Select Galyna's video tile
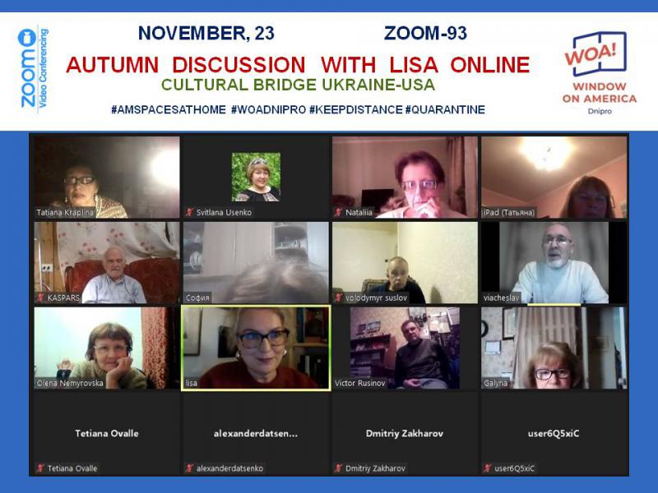 [x=554, y=348]
